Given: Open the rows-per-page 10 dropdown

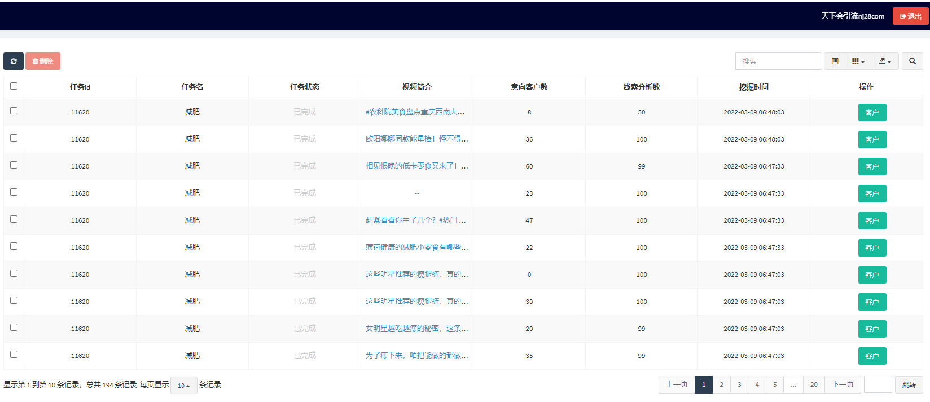Looking at the screenshot, I should click(x=183, y=386).
